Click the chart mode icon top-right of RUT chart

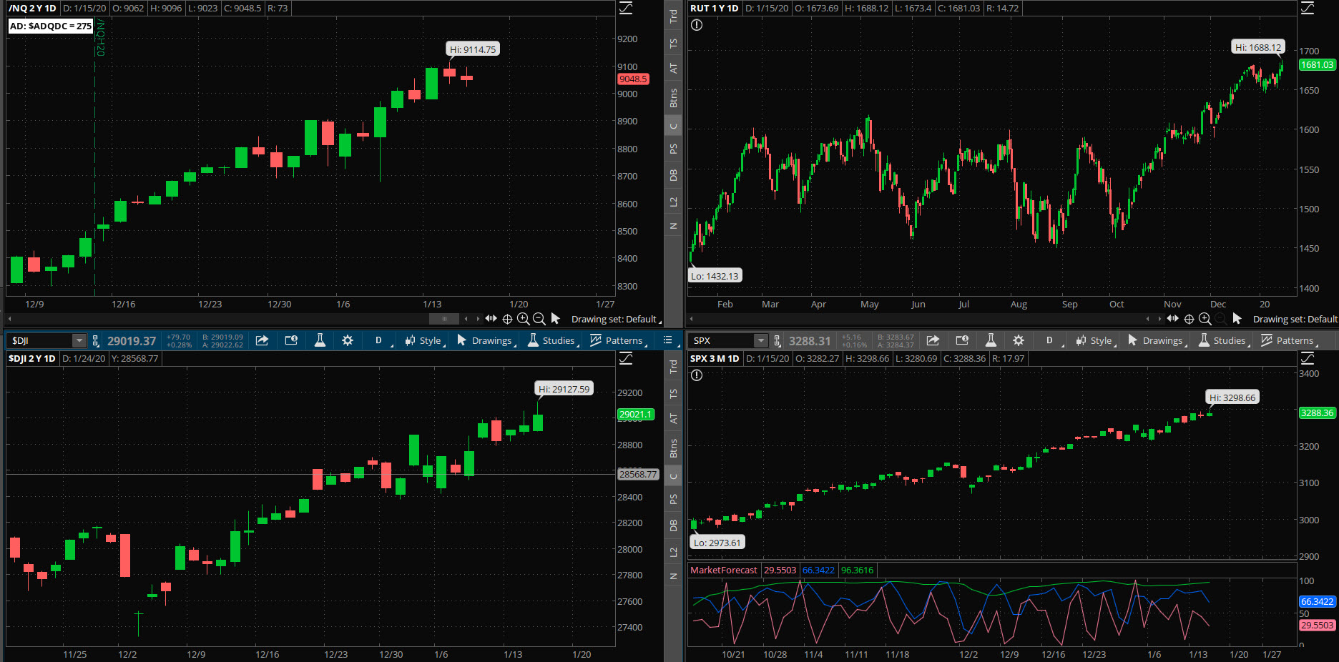1308,8
